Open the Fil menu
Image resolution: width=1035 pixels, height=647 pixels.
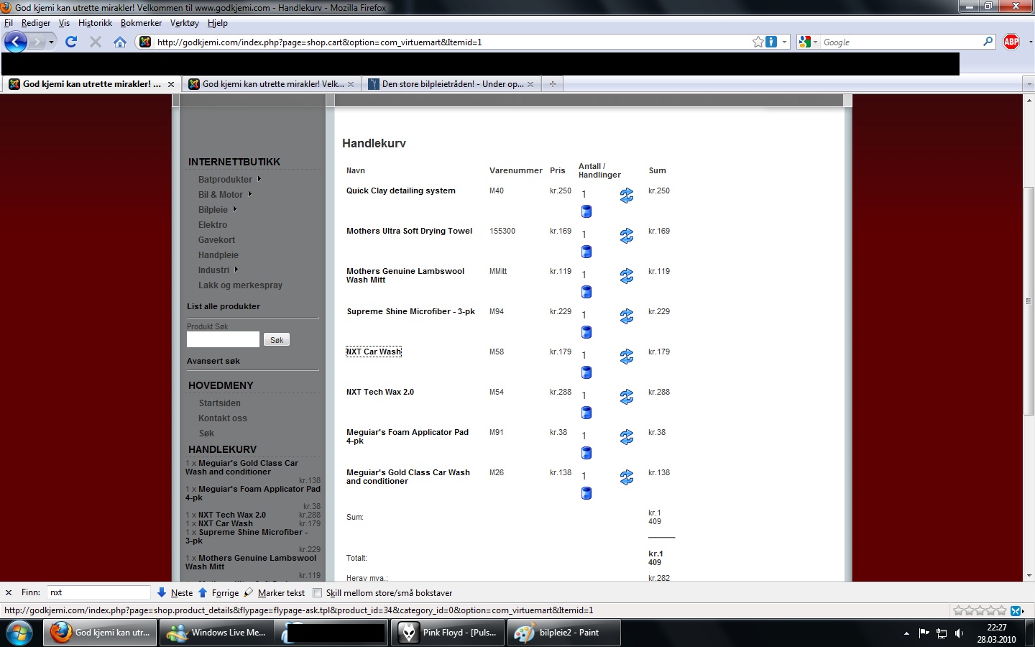tap(9, 23)
